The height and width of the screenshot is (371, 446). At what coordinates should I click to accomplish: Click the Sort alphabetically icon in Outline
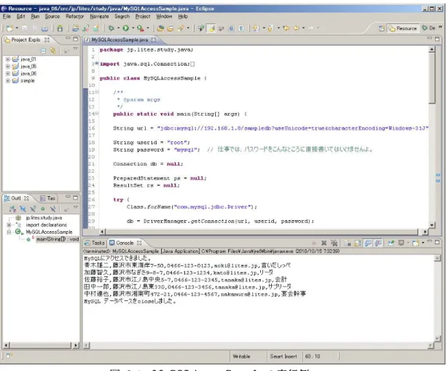12,209
